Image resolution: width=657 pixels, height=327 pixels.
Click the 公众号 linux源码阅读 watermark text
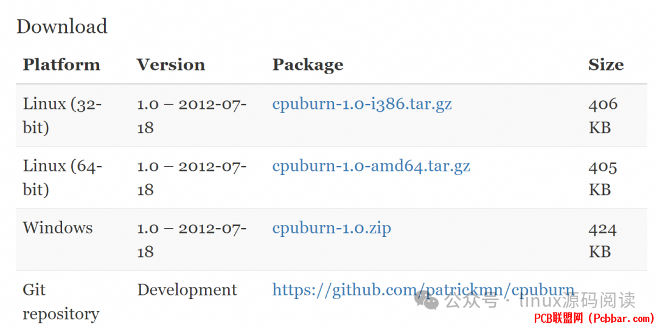click(541, 300)
